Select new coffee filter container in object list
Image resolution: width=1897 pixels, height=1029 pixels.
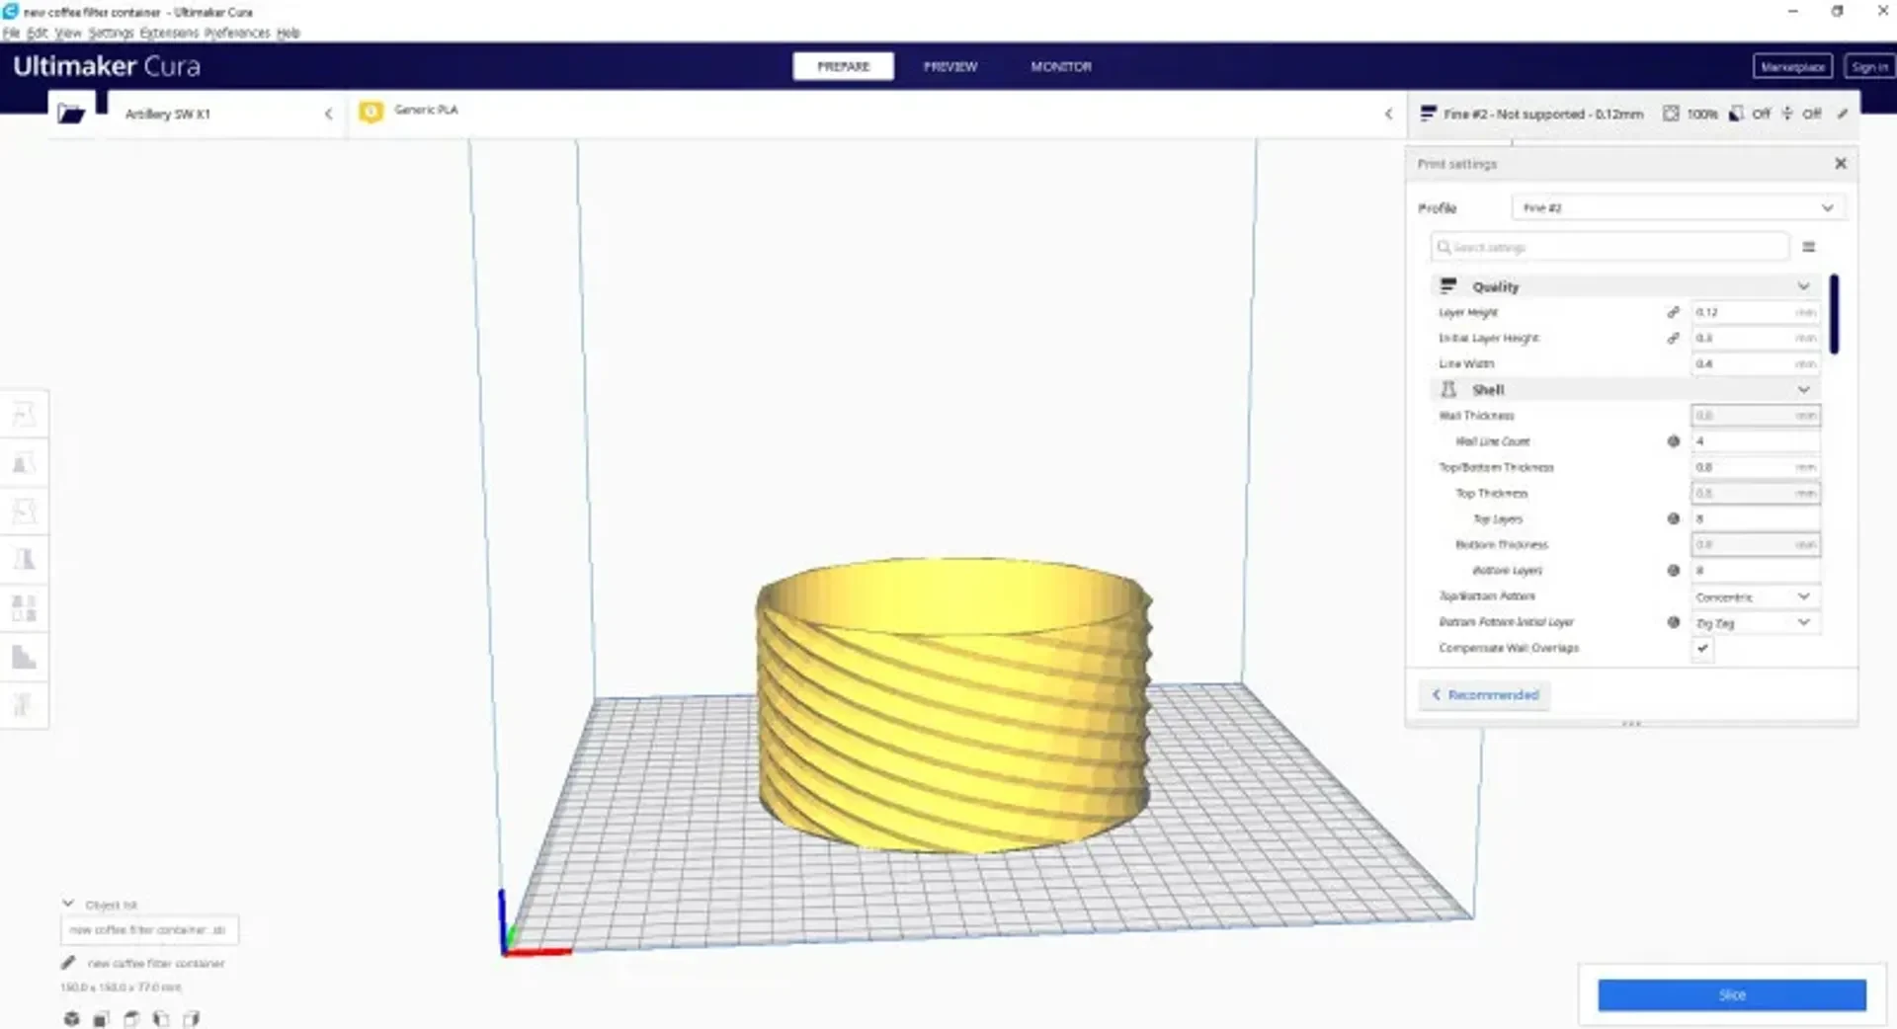point(149,929)
